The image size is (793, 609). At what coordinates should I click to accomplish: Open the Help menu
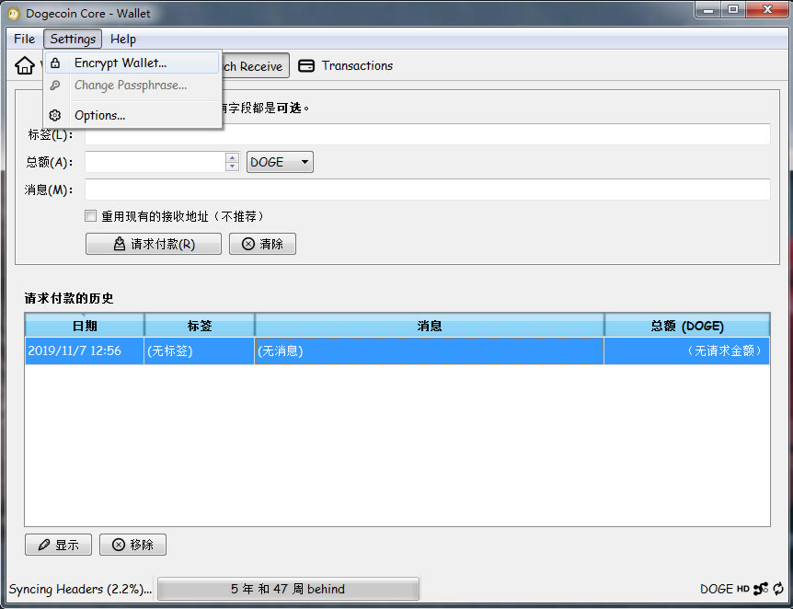click(x=123, y=39)
